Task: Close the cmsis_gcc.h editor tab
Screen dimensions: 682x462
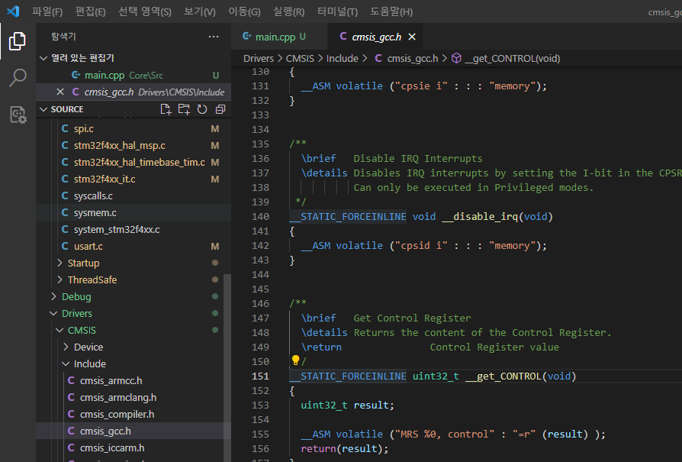Action: coord(412,37)
